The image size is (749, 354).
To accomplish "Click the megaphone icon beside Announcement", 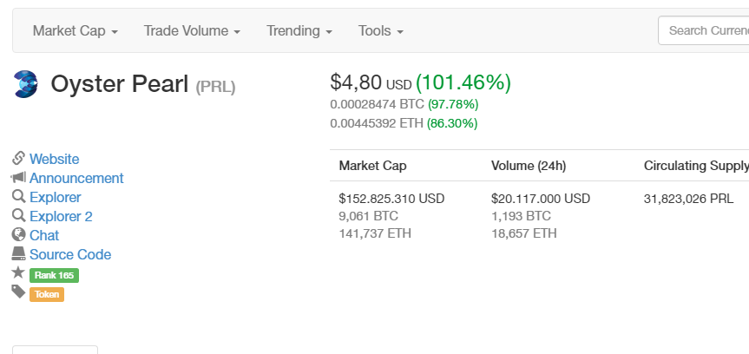I will point(18,178).
